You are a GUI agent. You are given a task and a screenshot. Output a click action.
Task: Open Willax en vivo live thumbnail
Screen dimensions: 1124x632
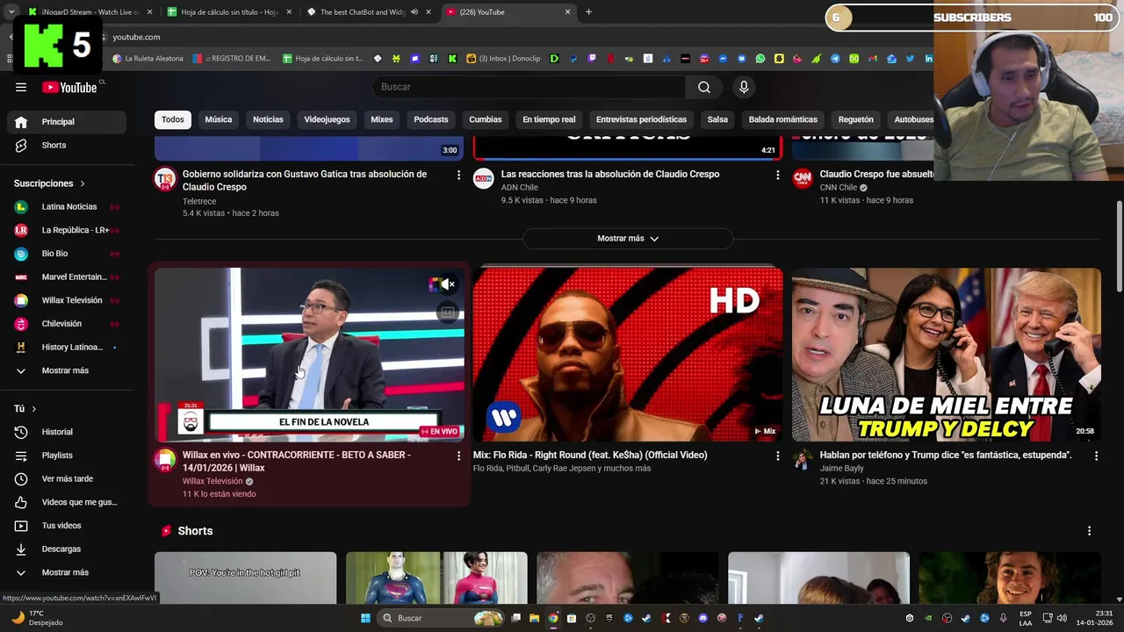point(309,355)
